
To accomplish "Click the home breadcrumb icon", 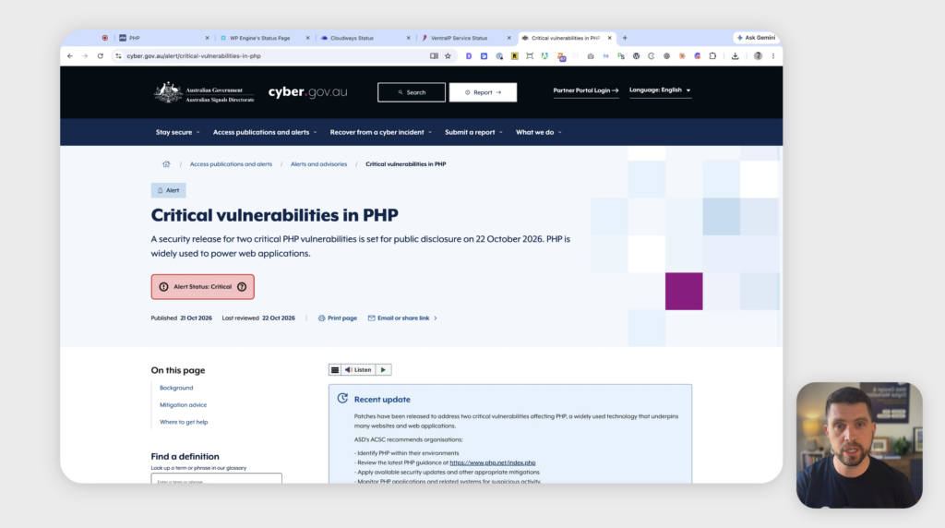I will pos(166,164).
